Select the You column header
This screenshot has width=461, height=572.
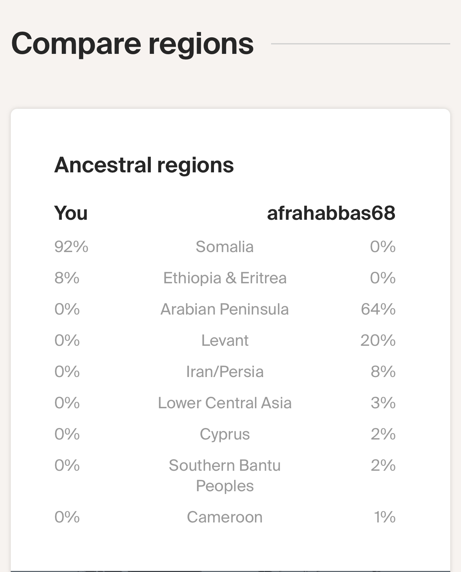71,213
